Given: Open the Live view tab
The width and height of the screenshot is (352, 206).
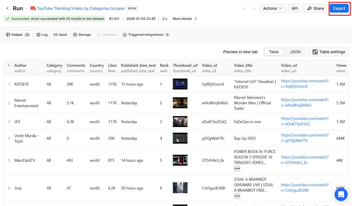Looking at the screenshot, I should pyautogui.click(x=107, y=35).
